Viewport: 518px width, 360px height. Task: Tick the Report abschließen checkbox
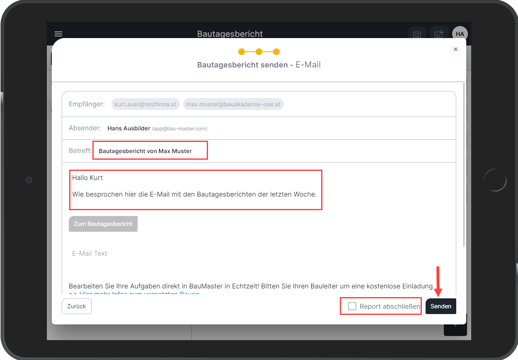pos(352,306)
